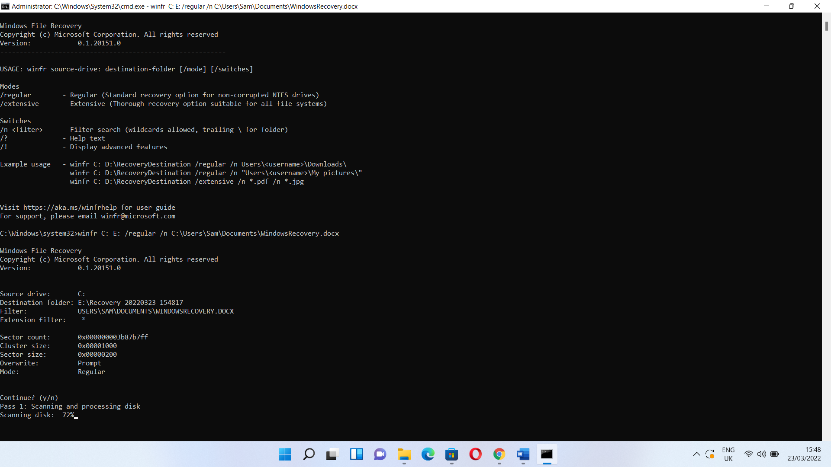
Task: Close the Command Prompt window
Action: (x=817, y=6)
